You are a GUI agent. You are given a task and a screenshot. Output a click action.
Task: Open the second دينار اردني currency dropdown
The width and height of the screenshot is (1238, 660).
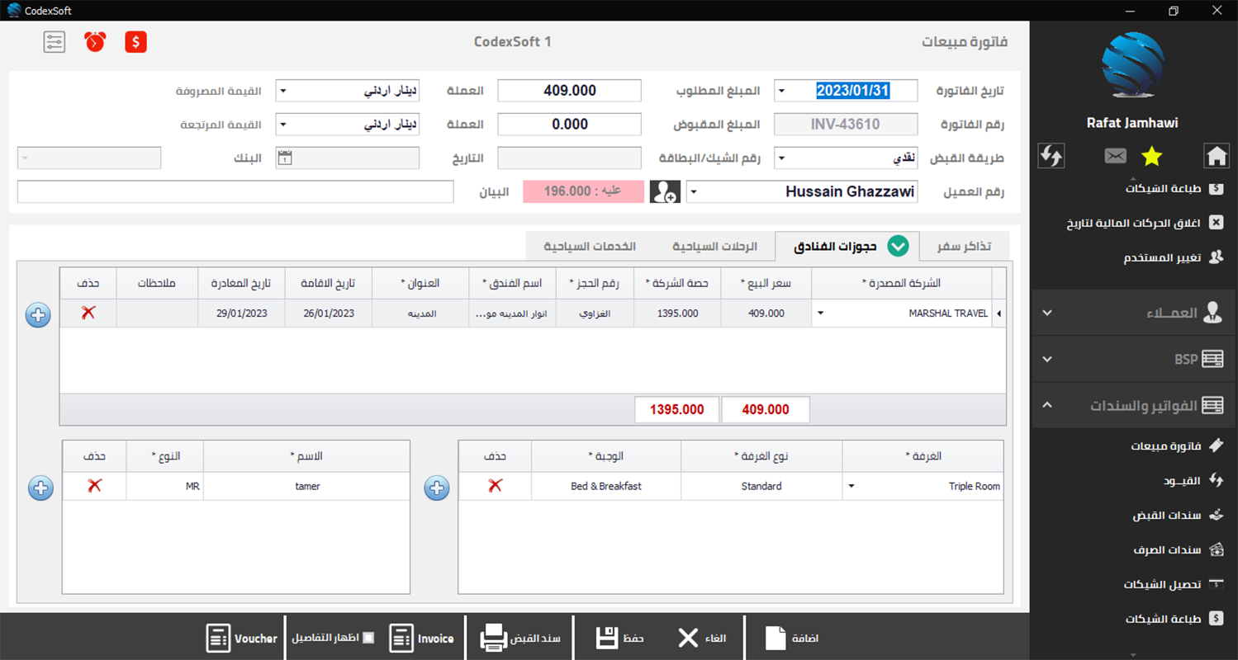282,125
